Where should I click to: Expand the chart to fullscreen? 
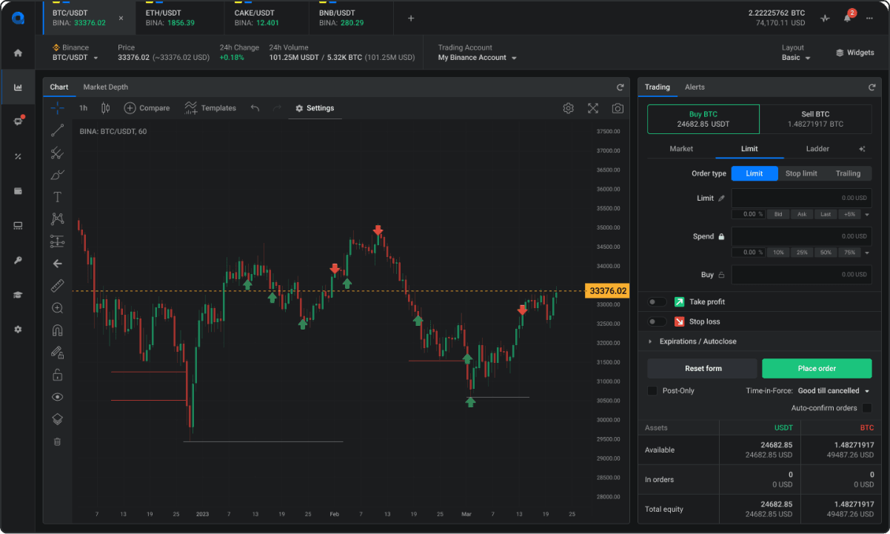pyautogui.click(x=592, y=107)
